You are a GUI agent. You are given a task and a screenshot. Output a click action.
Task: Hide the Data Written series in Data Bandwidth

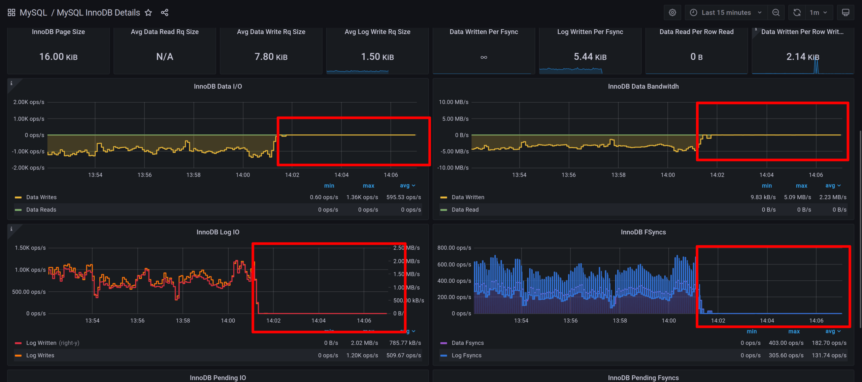468,197
